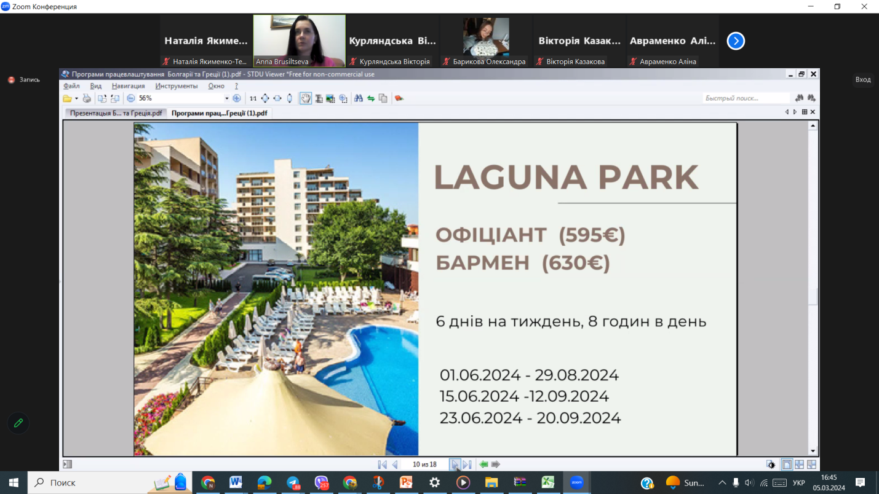This screenshot has width=879, height=494.
Task: Open the 56% zoom level dropdown
Action: 226,98
